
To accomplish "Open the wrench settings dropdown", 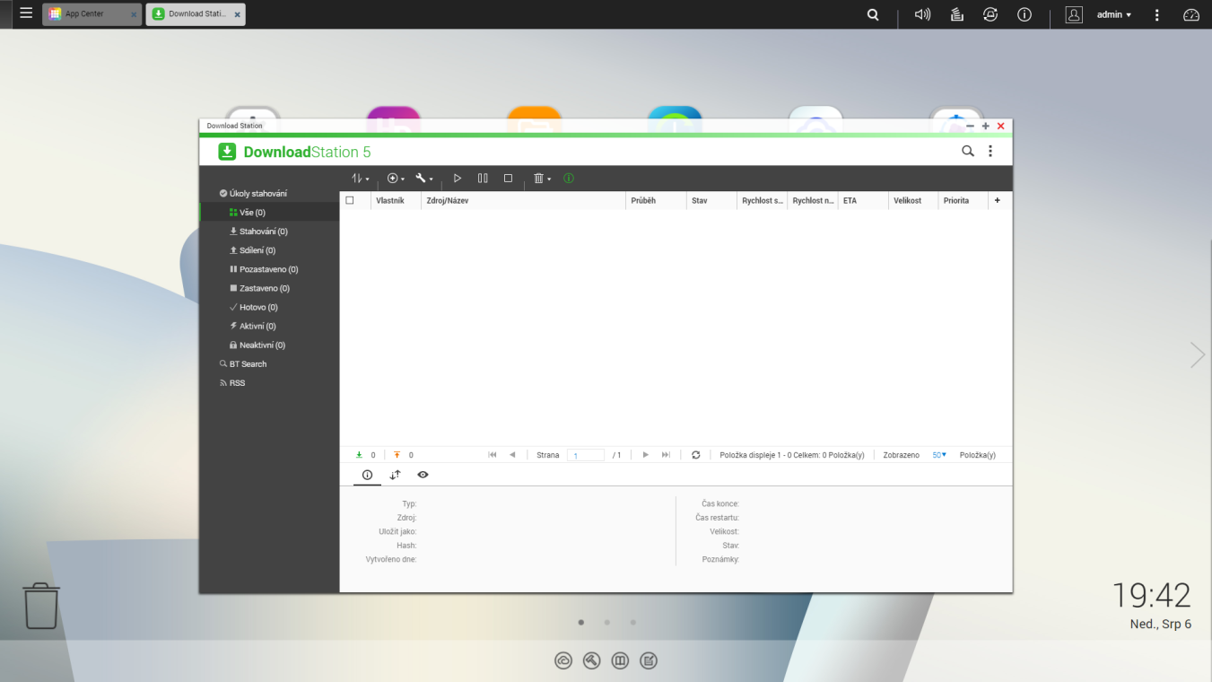I will coord(424,179).
